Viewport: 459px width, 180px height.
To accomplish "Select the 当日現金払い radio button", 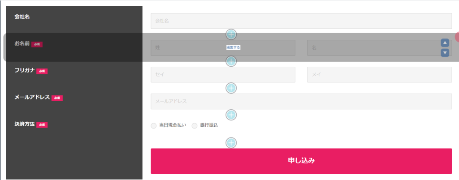I will pos(153,126).
